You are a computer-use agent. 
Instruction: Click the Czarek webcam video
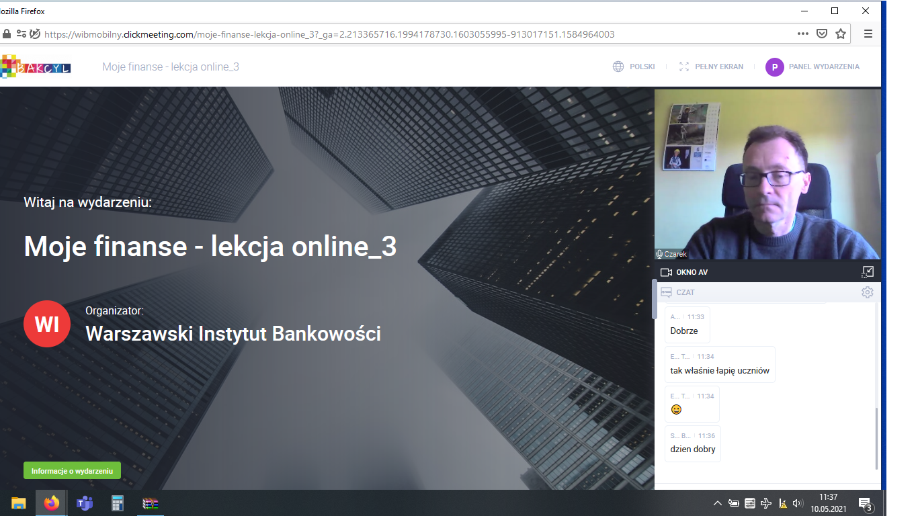767,174
